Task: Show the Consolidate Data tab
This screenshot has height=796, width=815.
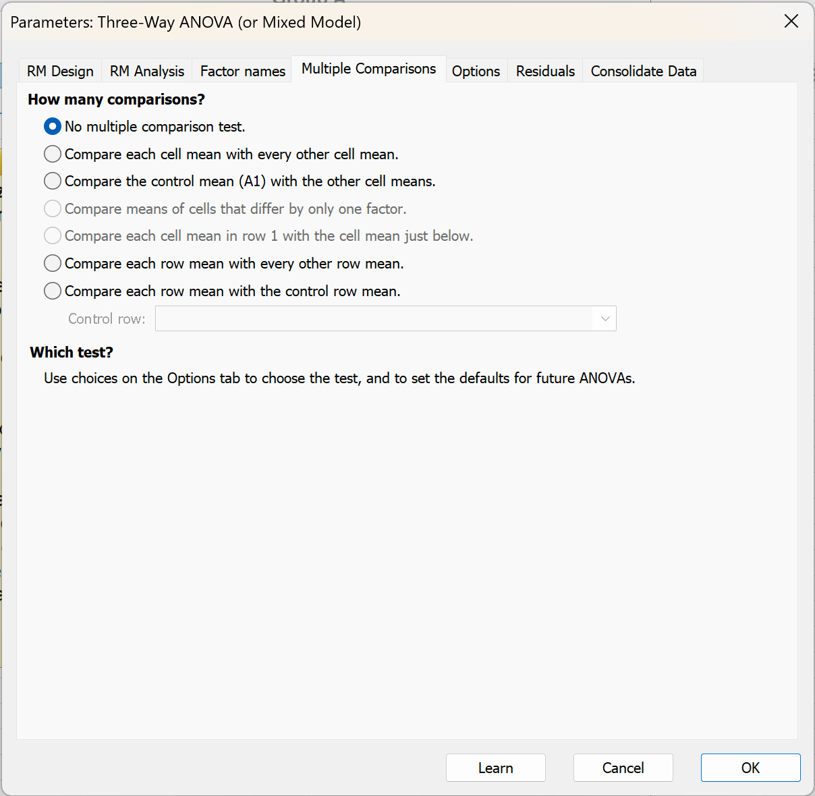Action: pyautogui.click(x=643, y=72)
